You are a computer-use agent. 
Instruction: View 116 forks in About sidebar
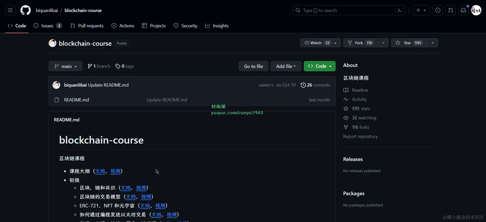(x=356, y=127)
